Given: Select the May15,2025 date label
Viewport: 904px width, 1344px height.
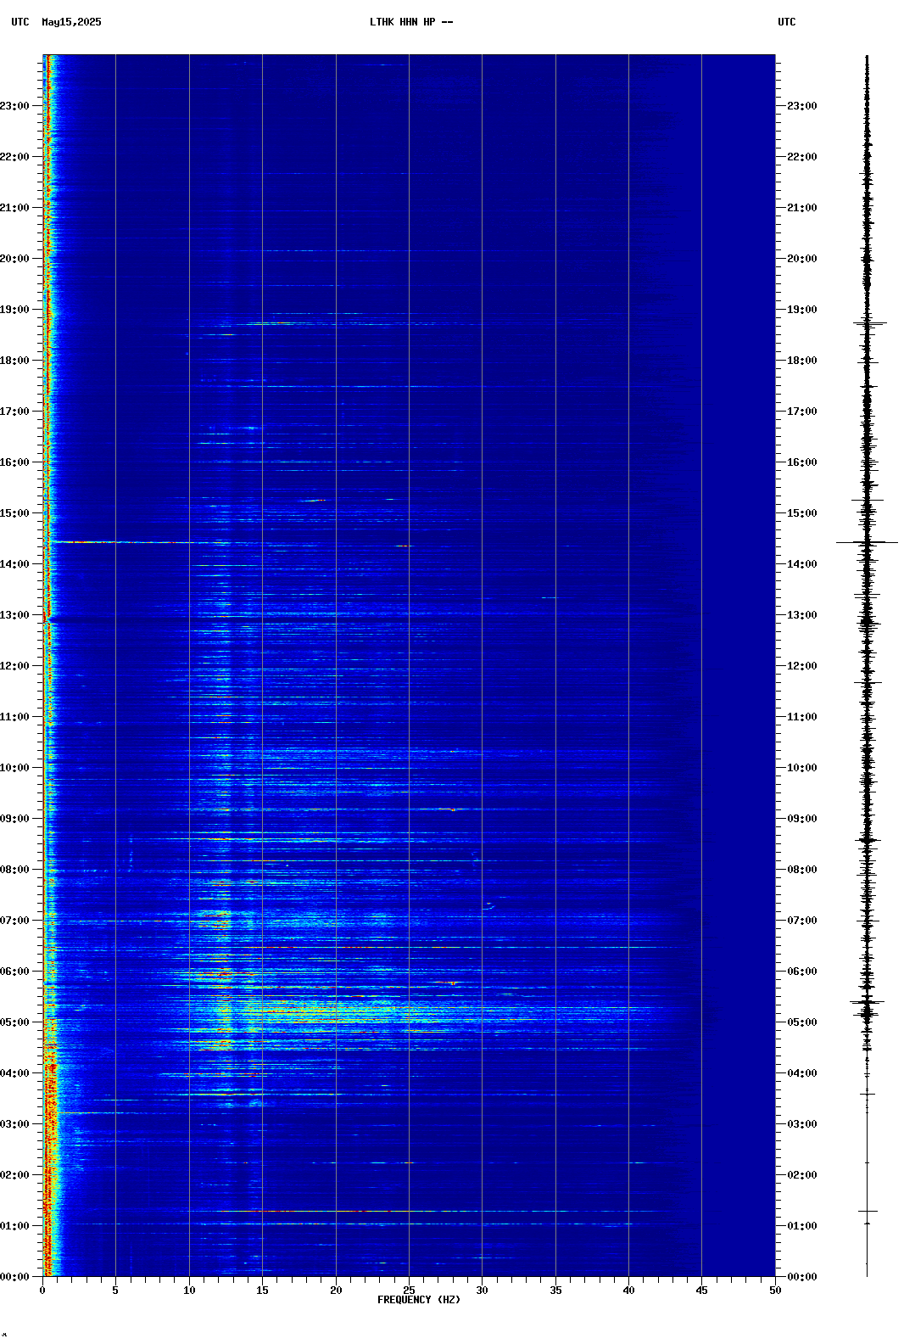Looking at the screenshot, I should 71,22.
